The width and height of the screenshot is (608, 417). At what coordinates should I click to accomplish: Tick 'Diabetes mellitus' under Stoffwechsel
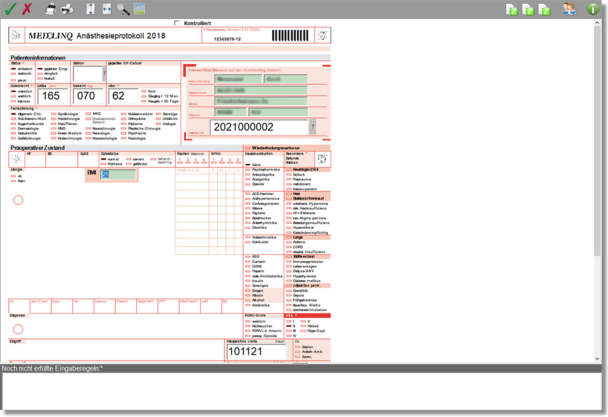(x=289, y=281)
